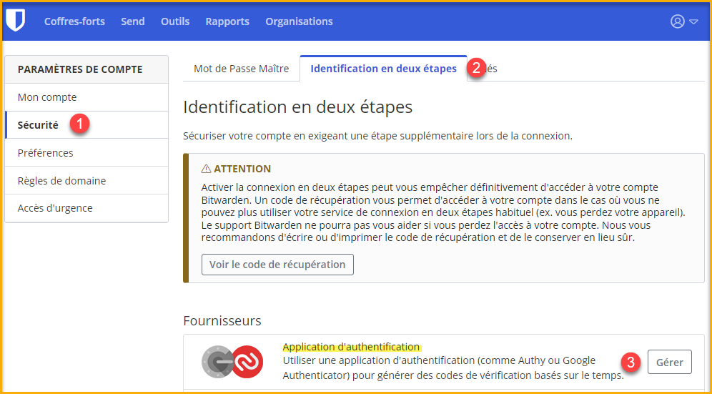The width and height of the screenshot is (712, 394).
Task: Open the Organisations page
Action: [x=299, y=21]
